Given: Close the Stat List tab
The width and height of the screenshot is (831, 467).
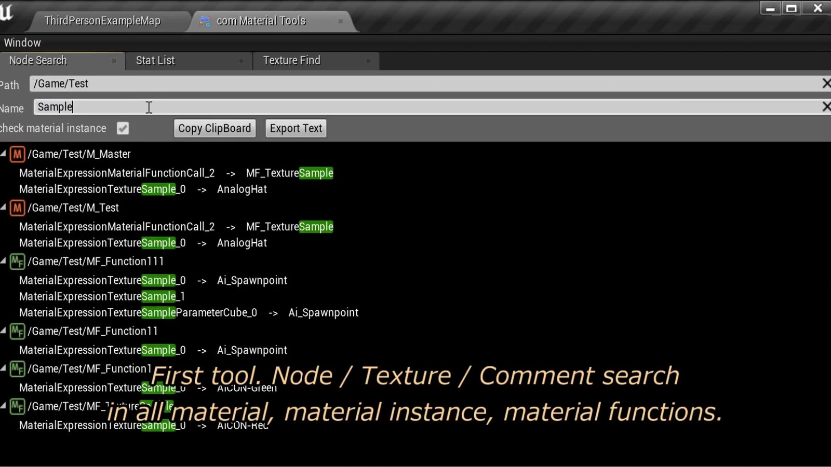Looking at the screenshot, I should point(241,61).
